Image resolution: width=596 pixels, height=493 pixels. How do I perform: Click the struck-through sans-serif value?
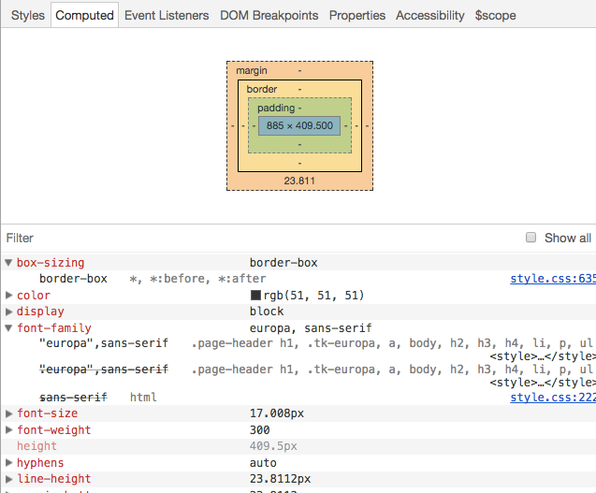(73, 398)
